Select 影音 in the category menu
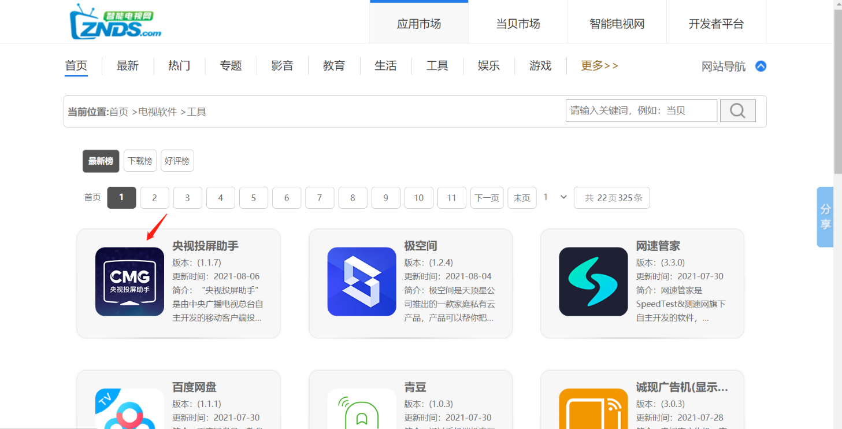 tap(282, 66)
